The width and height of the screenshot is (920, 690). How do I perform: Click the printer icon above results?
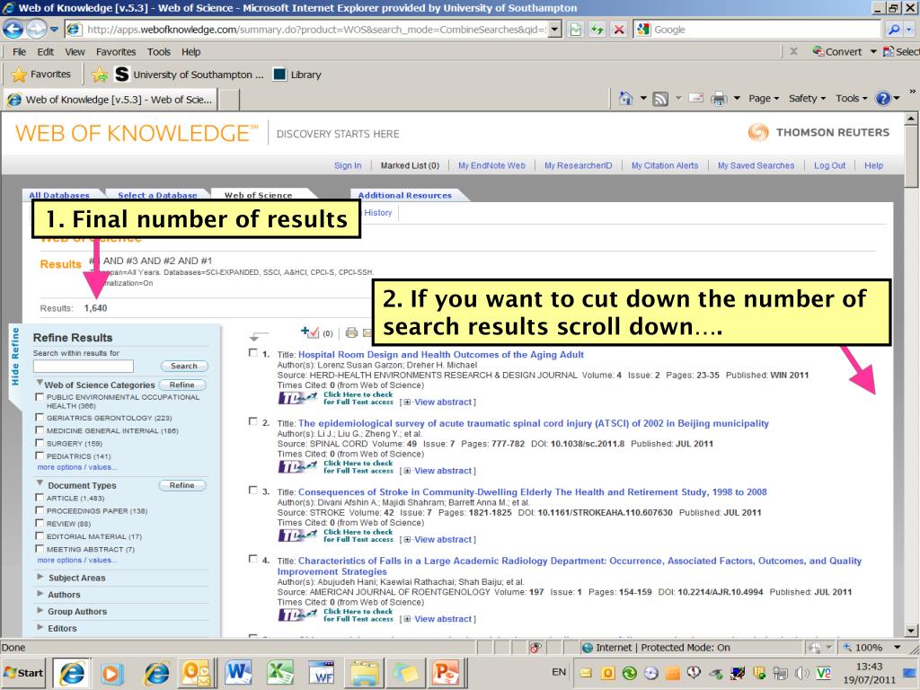click(x=351, y=332)
